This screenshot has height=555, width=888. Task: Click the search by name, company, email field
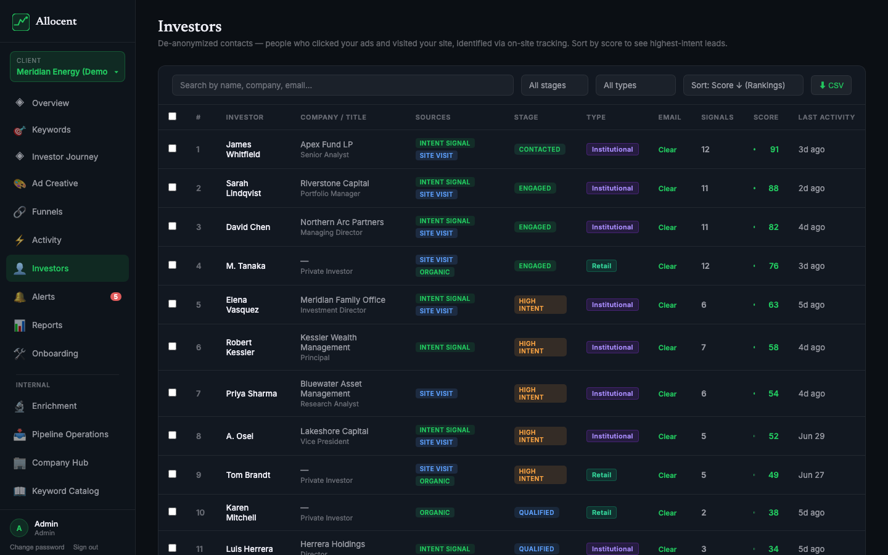pos(343,85)
